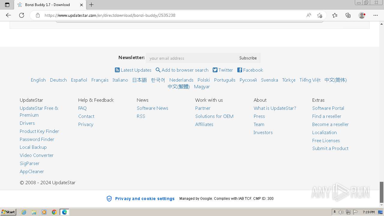Open the media player taskbar icon
Screen dimensions: 384x216
click(44, 212)
